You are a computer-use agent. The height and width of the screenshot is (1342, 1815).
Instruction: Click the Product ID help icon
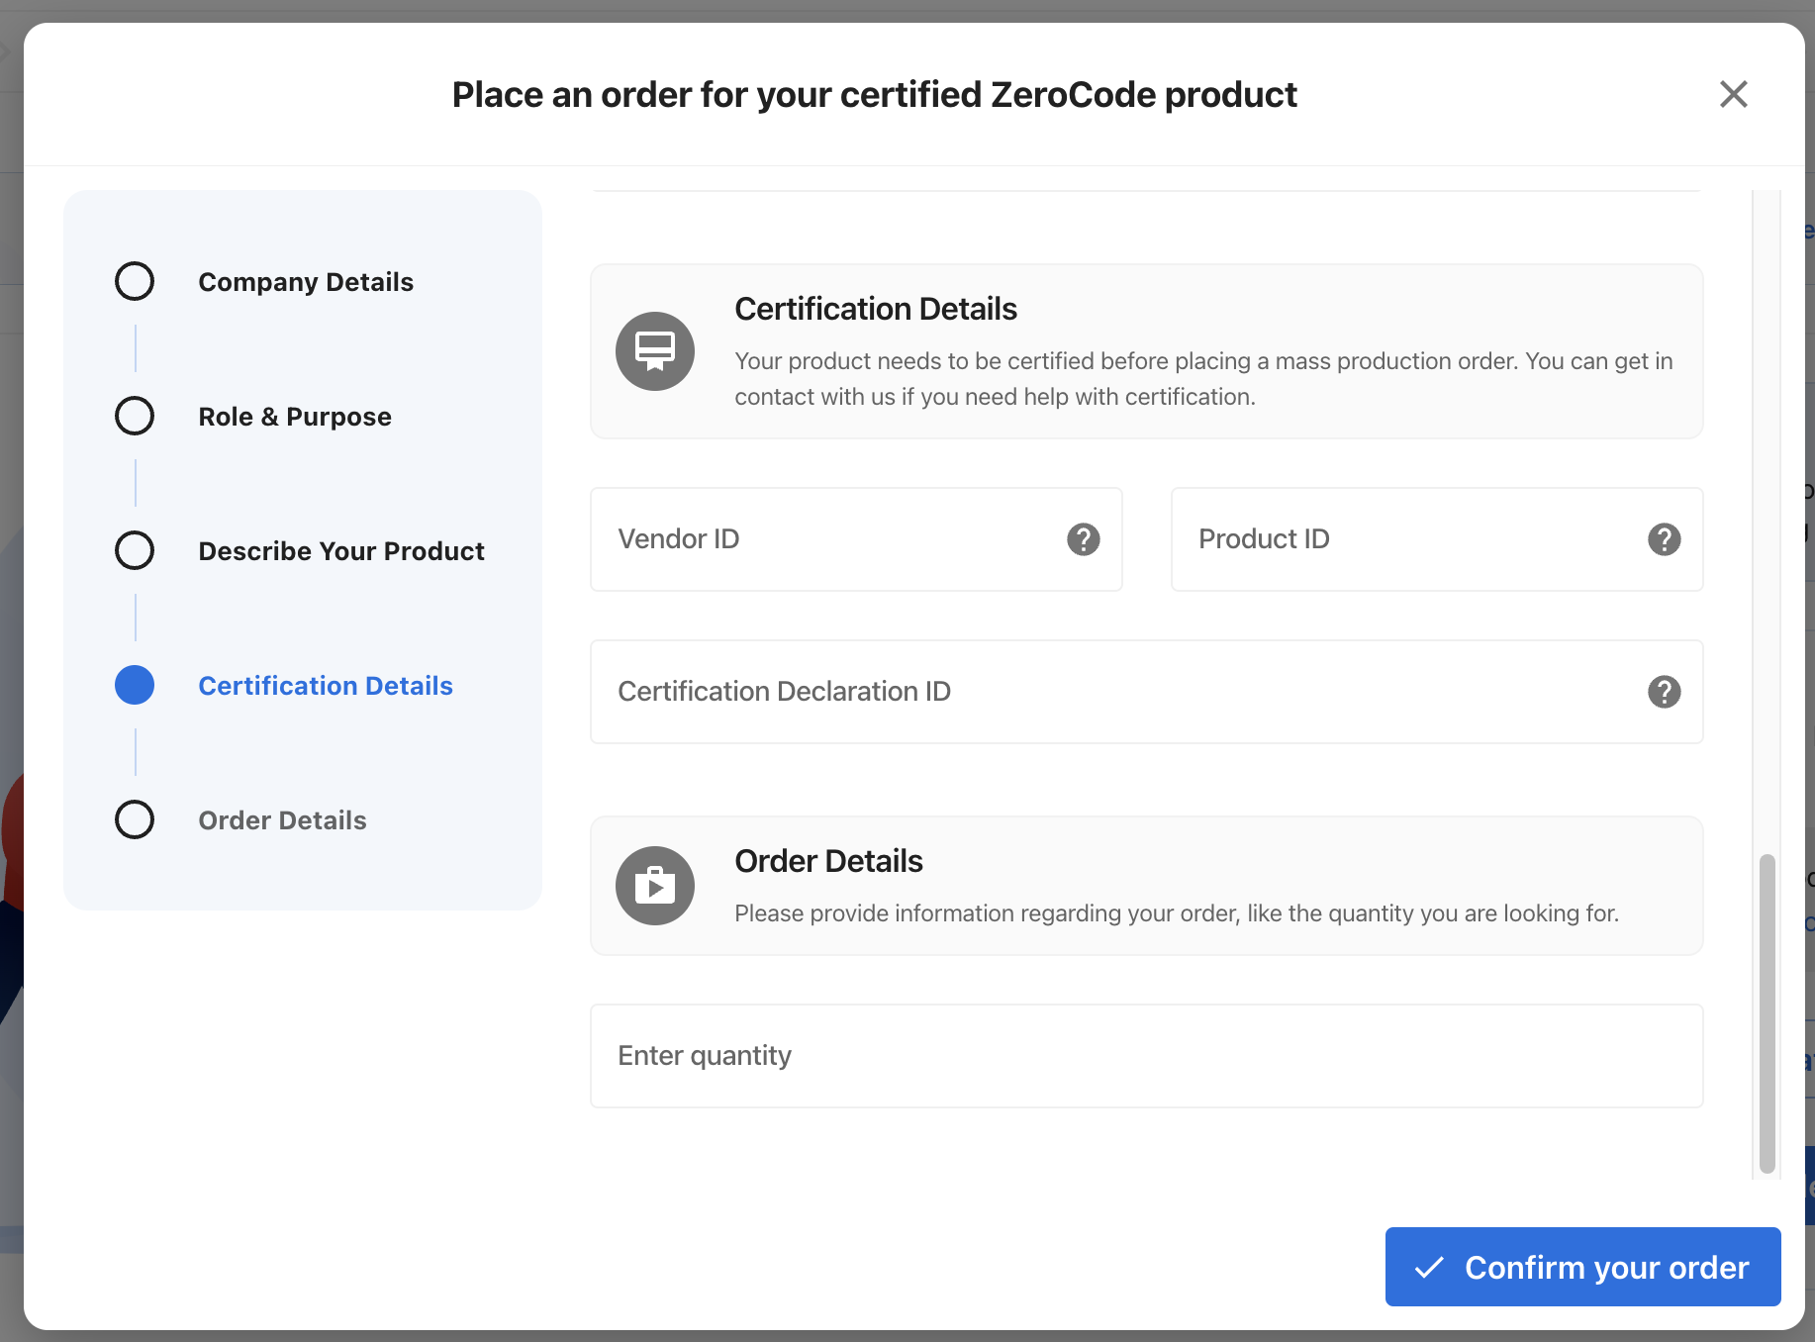(x=1664, y=539)
